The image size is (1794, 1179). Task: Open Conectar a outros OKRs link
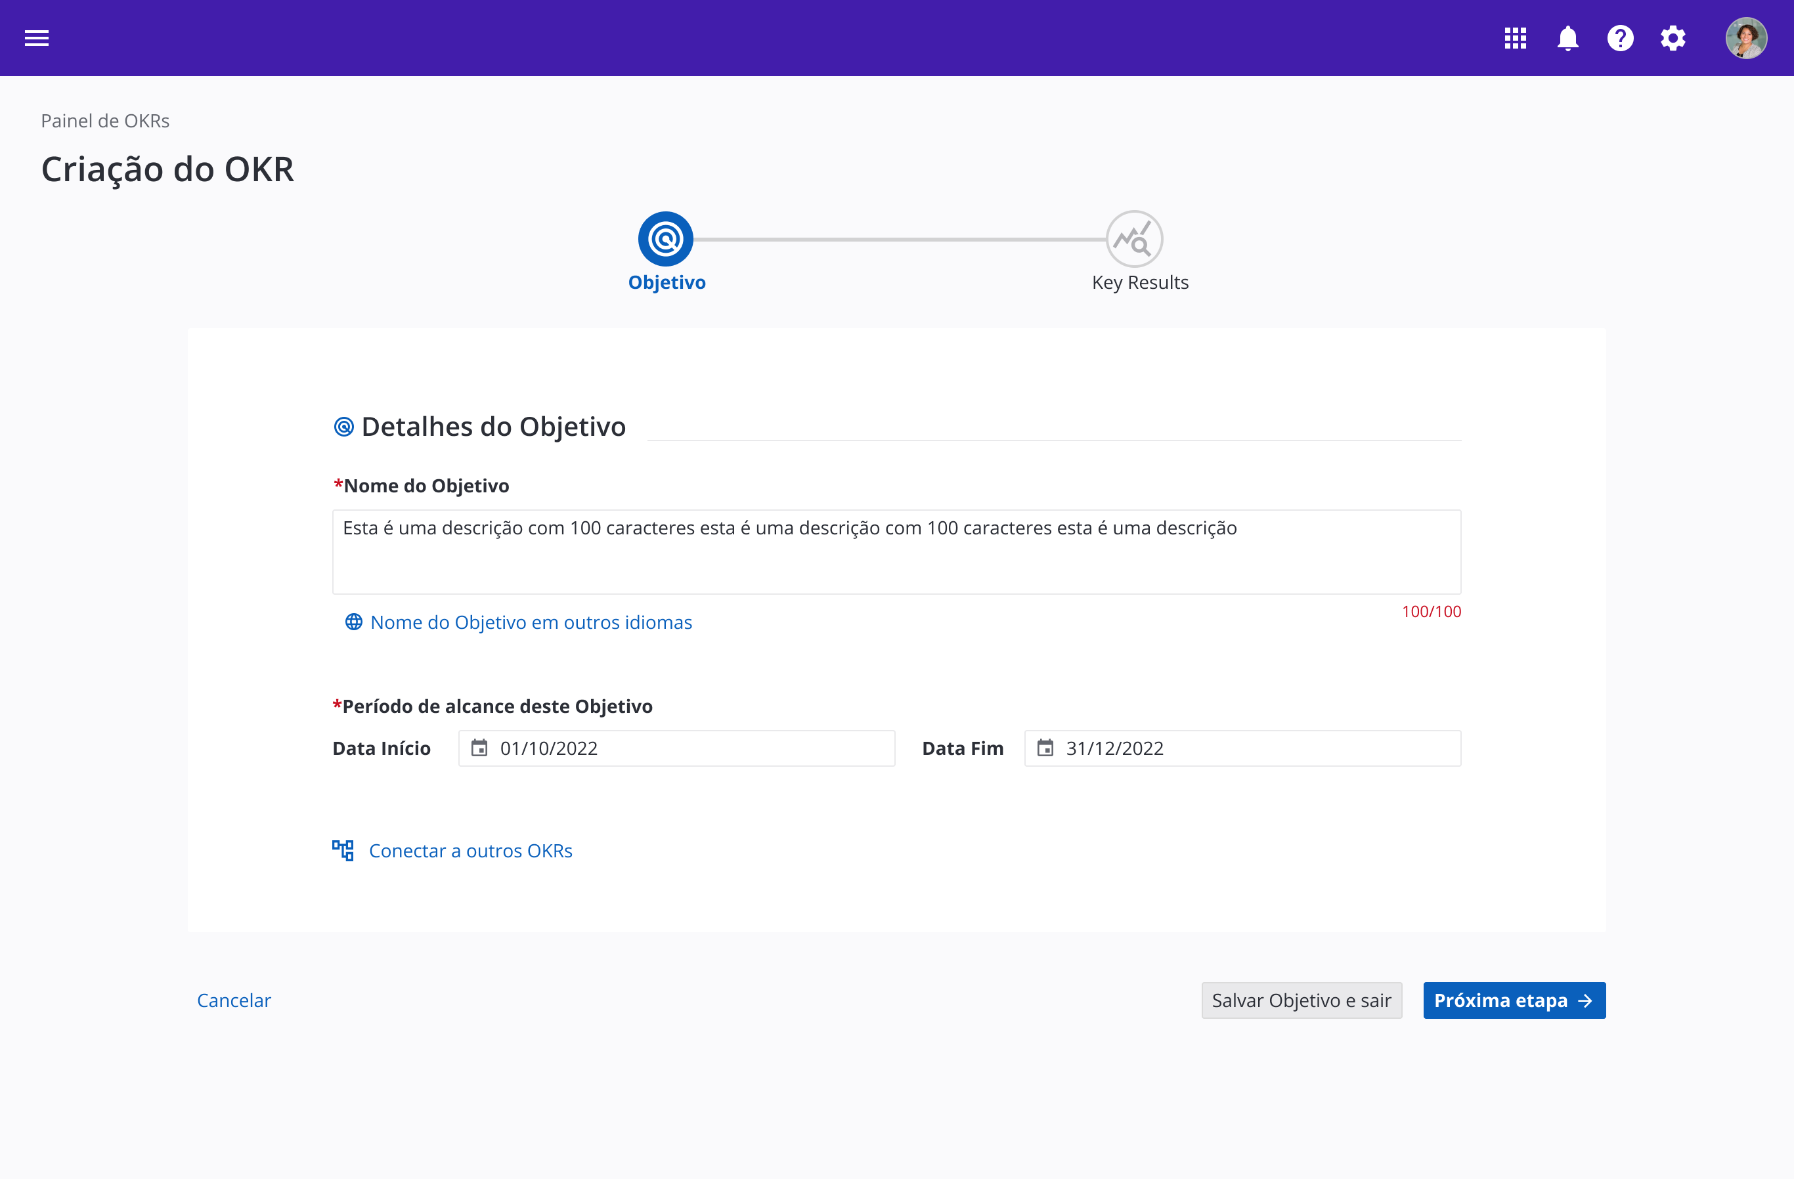click(470, 851)
